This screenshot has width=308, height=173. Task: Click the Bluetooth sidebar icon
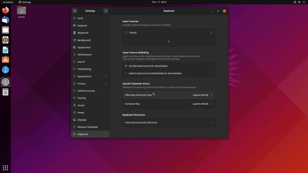tap(75, 33)
